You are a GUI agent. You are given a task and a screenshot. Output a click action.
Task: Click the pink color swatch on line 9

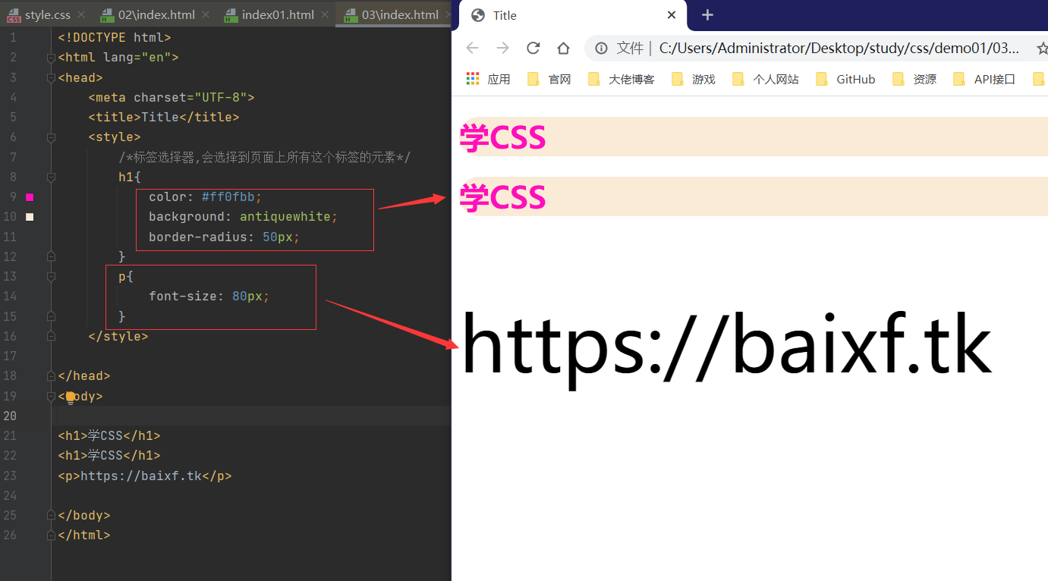[30, 197]
